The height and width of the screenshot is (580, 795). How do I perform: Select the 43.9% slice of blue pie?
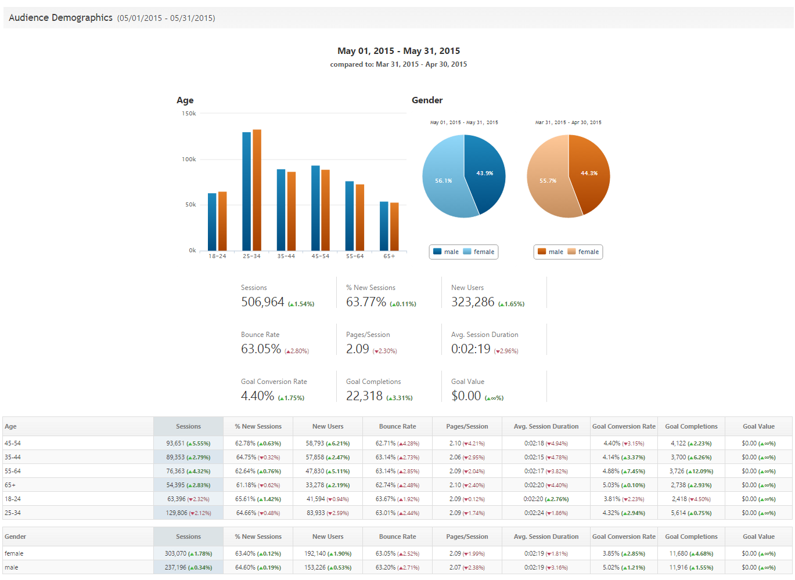(485, 173)
